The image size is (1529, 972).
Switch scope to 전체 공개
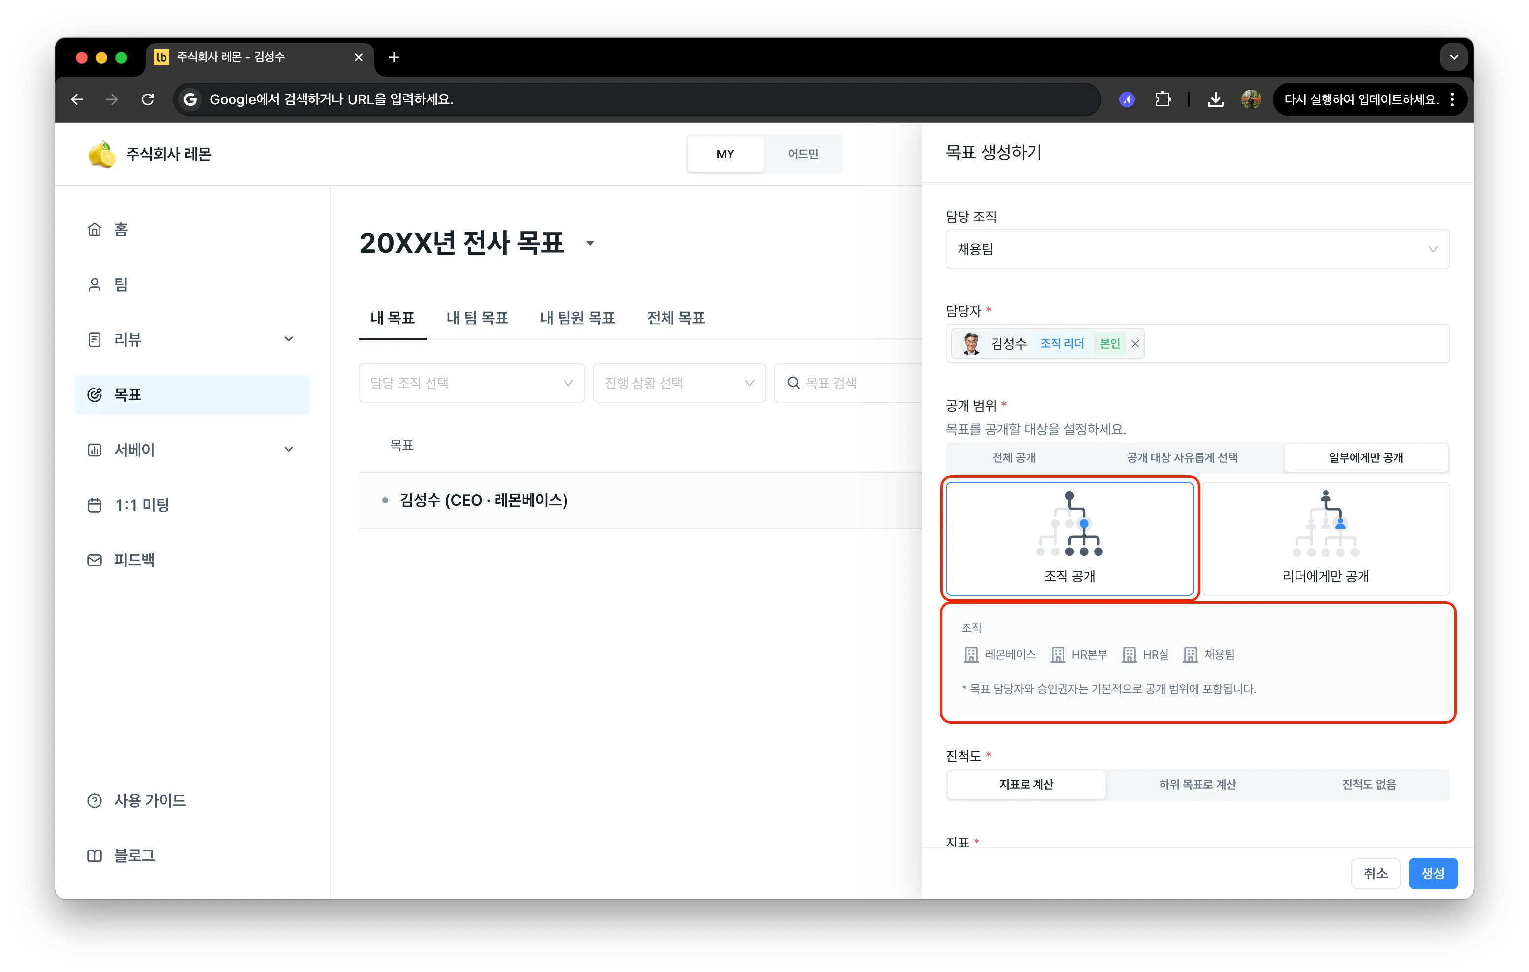(1013, 458)
